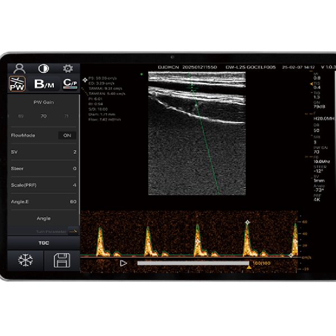336x336 pixels.
Task: Select PW Gain value 70
Action: point(43,116)
